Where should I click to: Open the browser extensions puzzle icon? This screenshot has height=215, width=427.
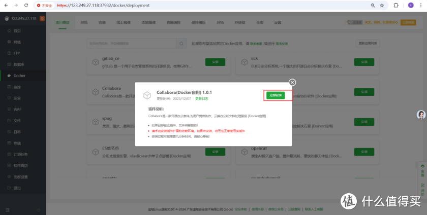pyautogui.click(x=396, y=6)
